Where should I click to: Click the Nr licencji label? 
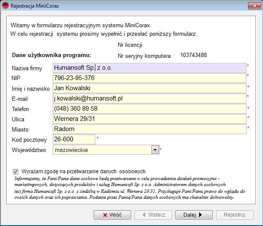[130, 45]
